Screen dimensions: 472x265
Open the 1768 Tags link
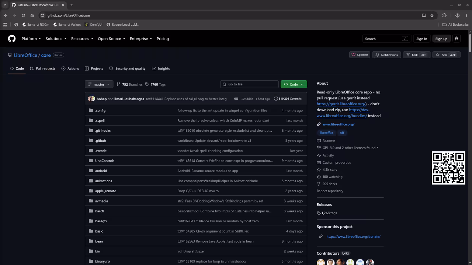[155, 84]
